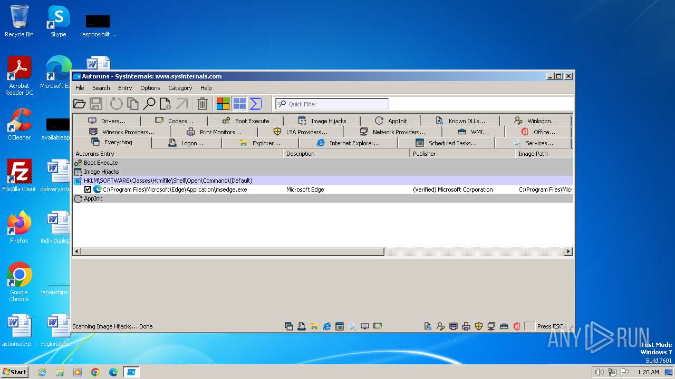Click the Everything icon in status bar
The width and height of the screenshot is (675, 379).
point(288,326)
